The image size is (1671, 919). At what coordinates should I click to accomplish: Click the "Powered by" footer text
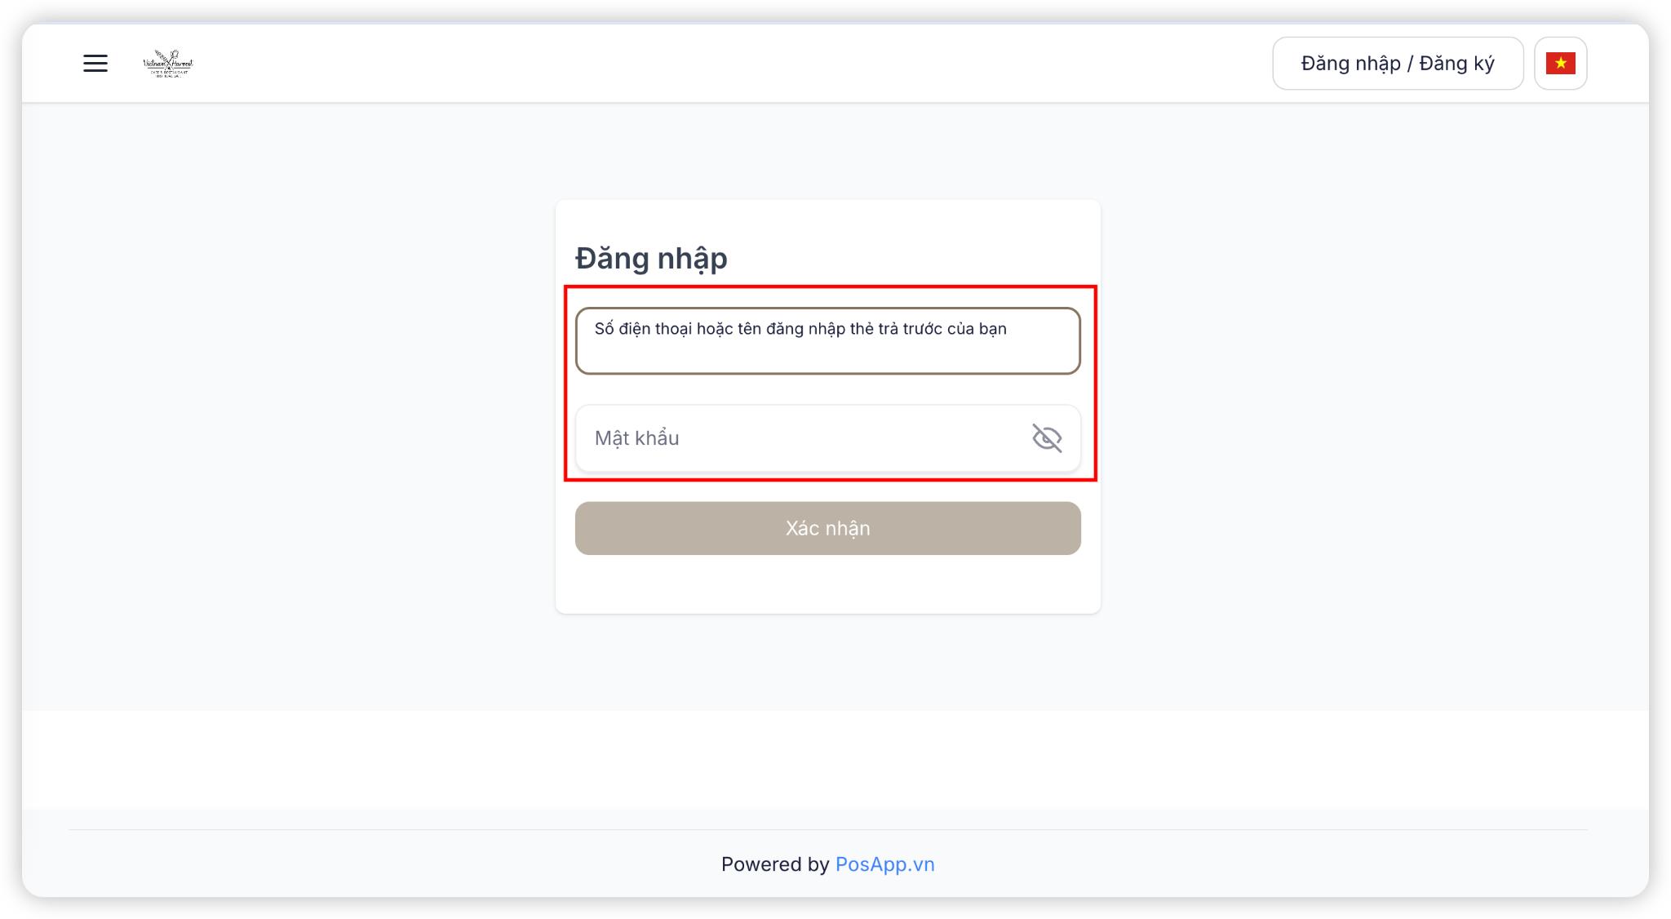[x=774, y=864]
